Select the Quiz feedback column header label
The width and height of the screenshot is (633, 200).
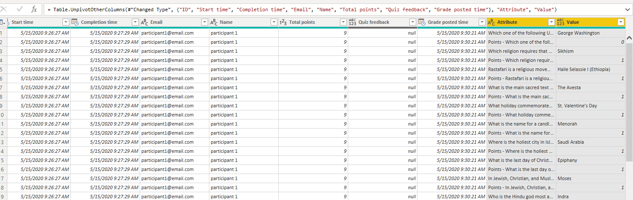pos(374,22)
